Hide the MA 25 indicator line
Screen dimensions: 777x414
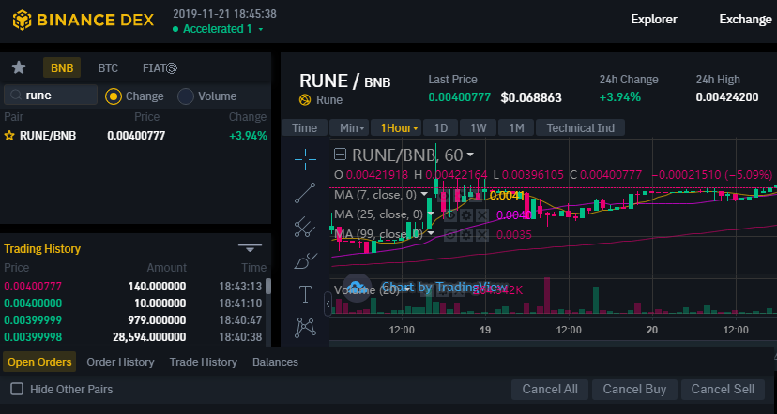point(450,215)
